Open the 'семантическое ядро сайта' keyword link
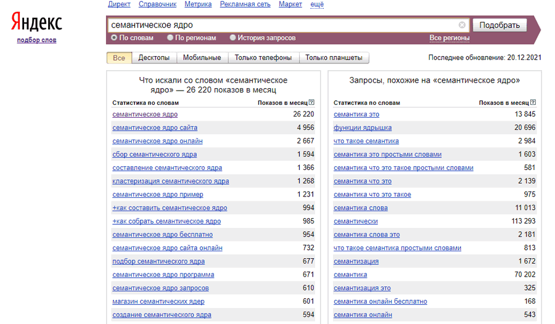The width and height of the screenshot is (555, 324). tap(155, 128)
